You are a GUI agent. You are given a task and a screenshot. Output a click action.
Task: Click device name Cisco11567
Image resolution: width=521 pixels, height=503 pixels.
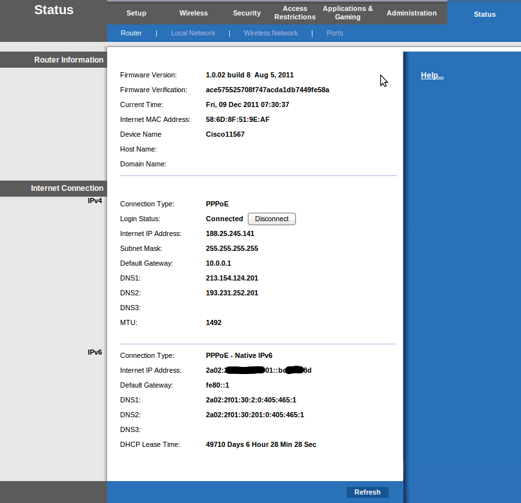(x=225, y=134)
